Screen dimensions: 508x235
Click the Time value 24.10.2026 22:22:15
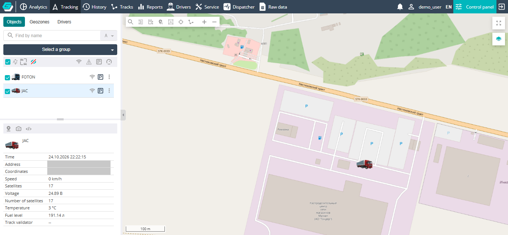67,157
